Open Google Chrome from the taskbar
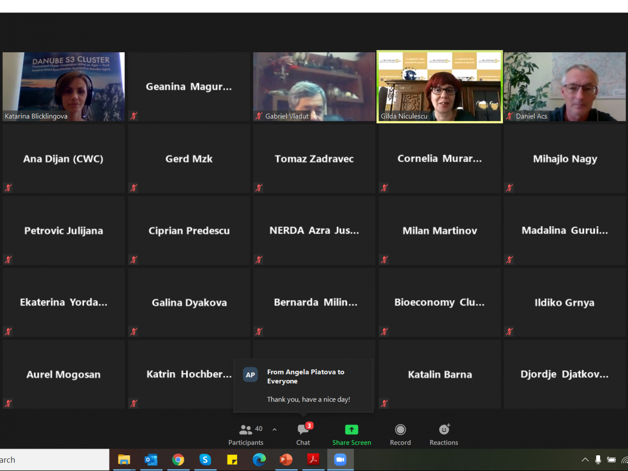Viewport: 628px width, 471px height. click(178, 460)
